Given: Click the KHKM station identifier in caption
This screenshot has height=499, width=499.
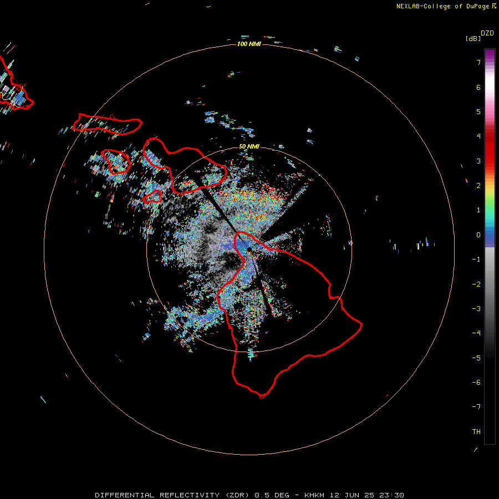Looking at the screenshot, I should tap(315, 495).
